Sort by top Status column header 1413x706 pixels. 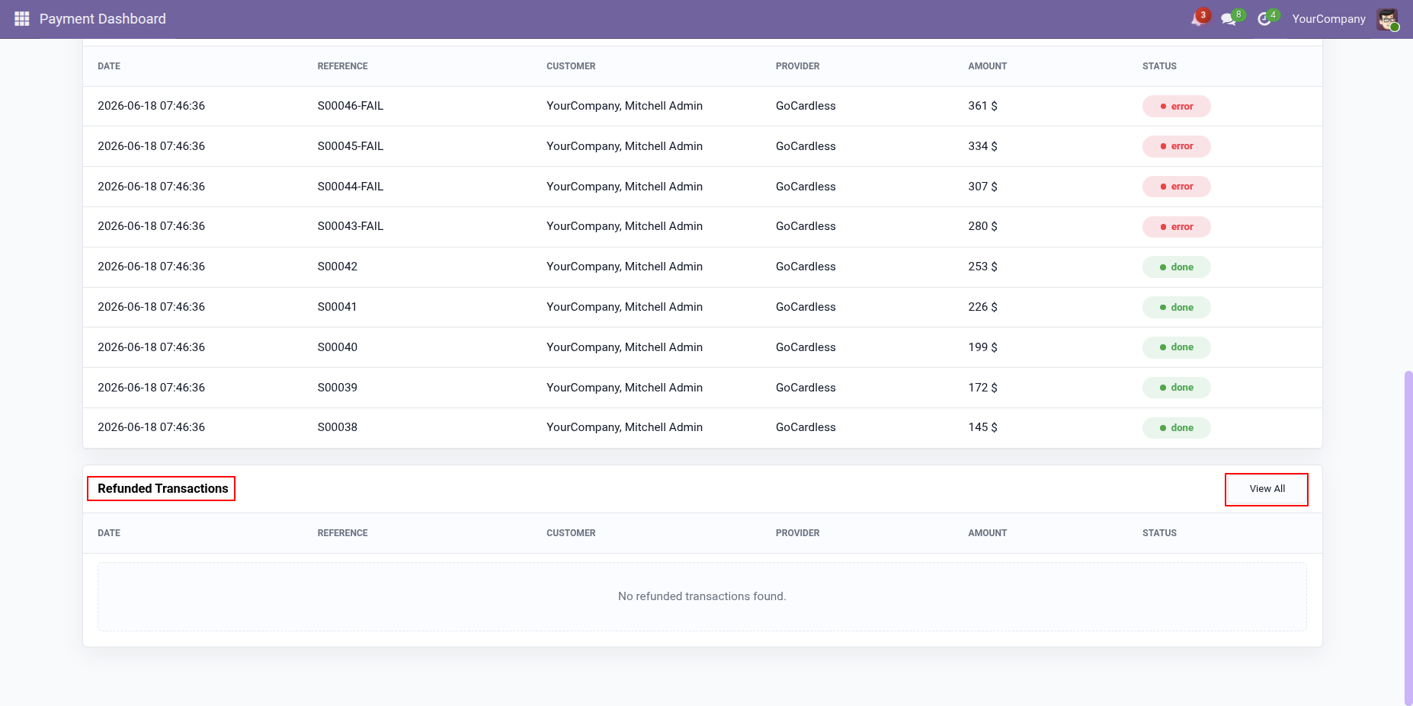coord(1159,66)
